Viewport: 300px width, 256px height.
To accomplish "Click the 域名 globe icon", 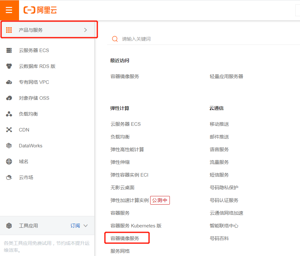I will pyautogui.click(x=9, y=161).
